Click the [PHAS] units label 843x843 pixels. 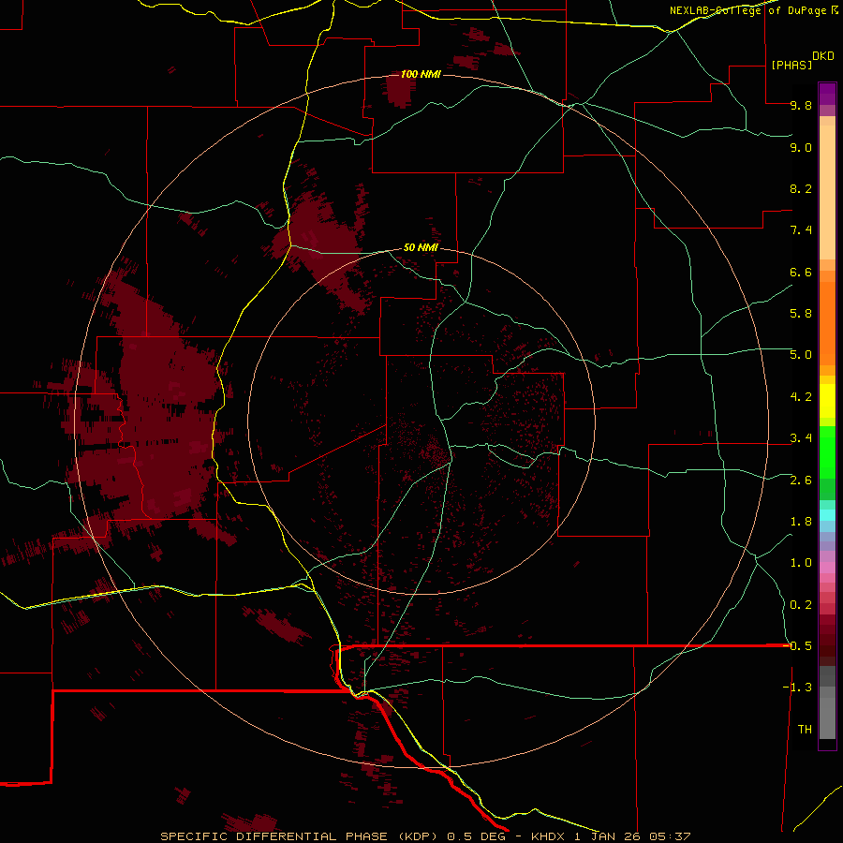[791, 65]
